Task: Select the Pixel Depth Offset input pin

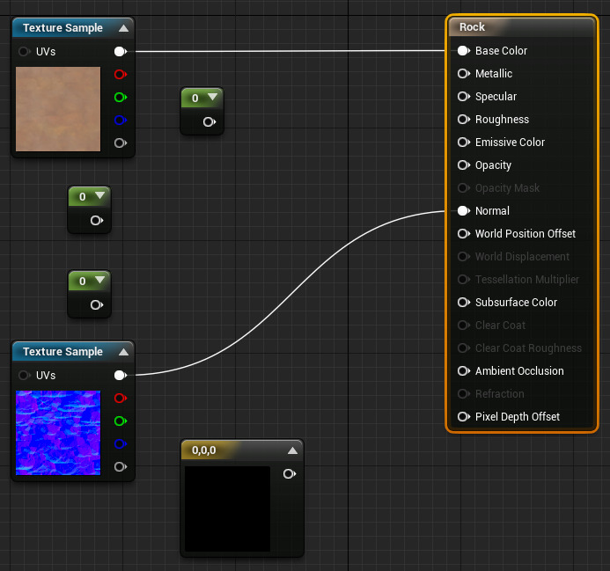Action: pos(463,417)
